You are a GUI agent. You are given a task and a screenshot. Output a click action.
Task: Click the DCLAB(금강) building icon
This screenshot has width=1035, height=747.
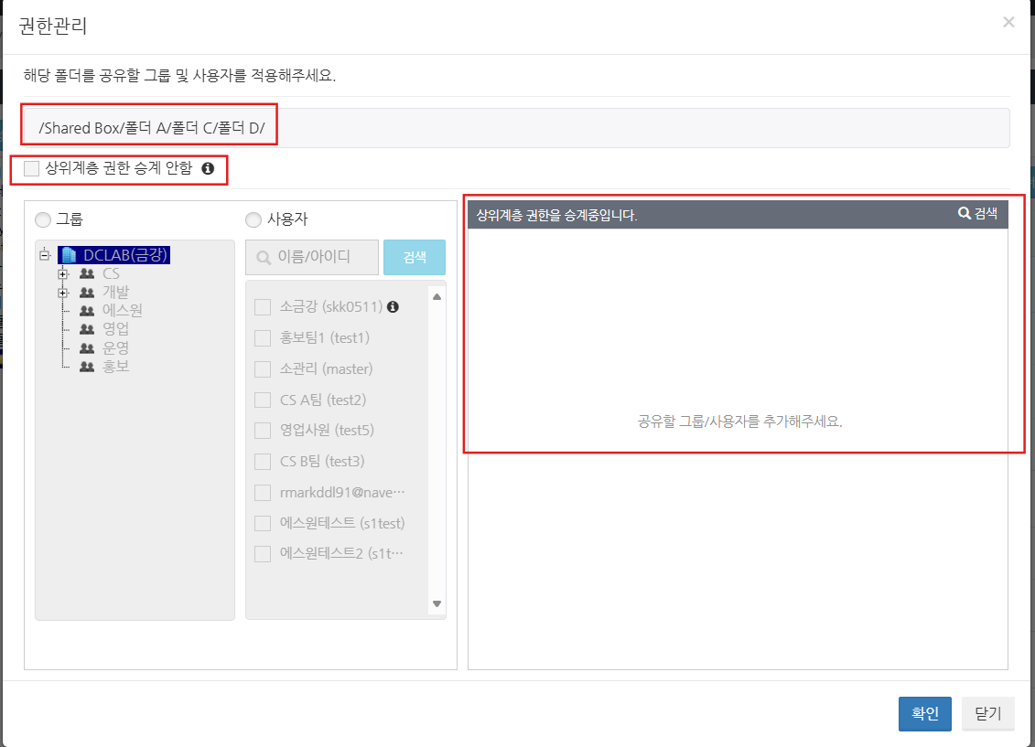70,255
